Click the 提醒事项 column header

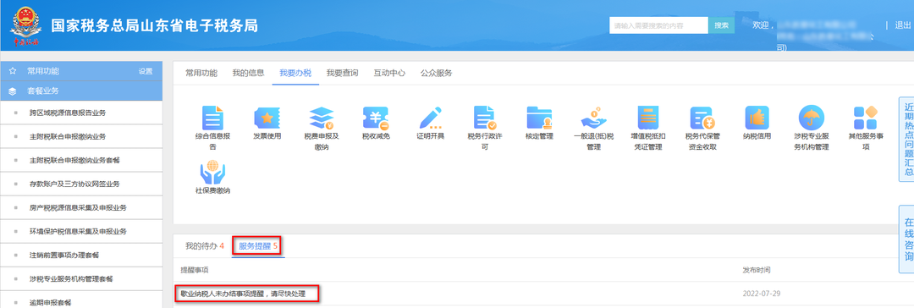click(x=195, y=270)
